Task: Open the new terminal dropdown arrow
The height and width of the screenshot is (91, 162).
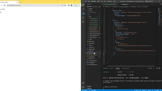Action: pos(155,68)
